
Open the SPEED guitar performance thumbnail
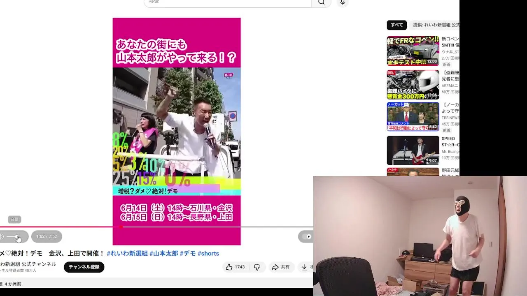[x=413, y=150]
